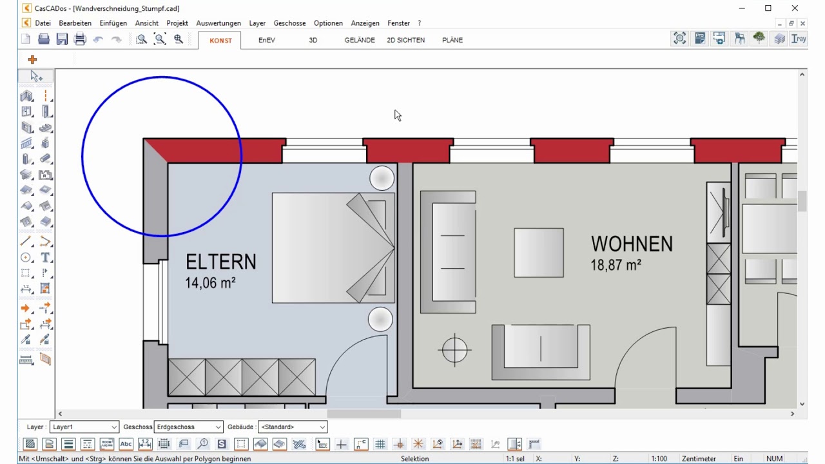825x464 pixels.
Task: Toggle hatching display in bottom toolbar
Action: coord(30,444)
